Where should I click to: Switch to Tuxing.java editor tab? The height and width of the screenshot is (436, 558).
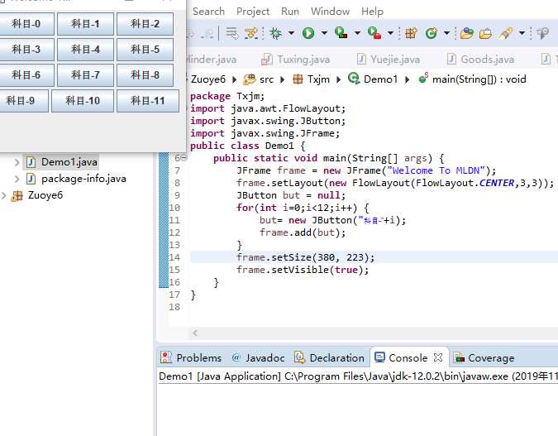pos(295,59)
